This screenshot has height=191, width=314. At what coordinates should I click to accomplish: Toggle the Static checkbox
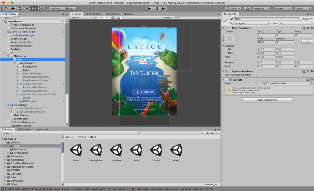[301, 19]
